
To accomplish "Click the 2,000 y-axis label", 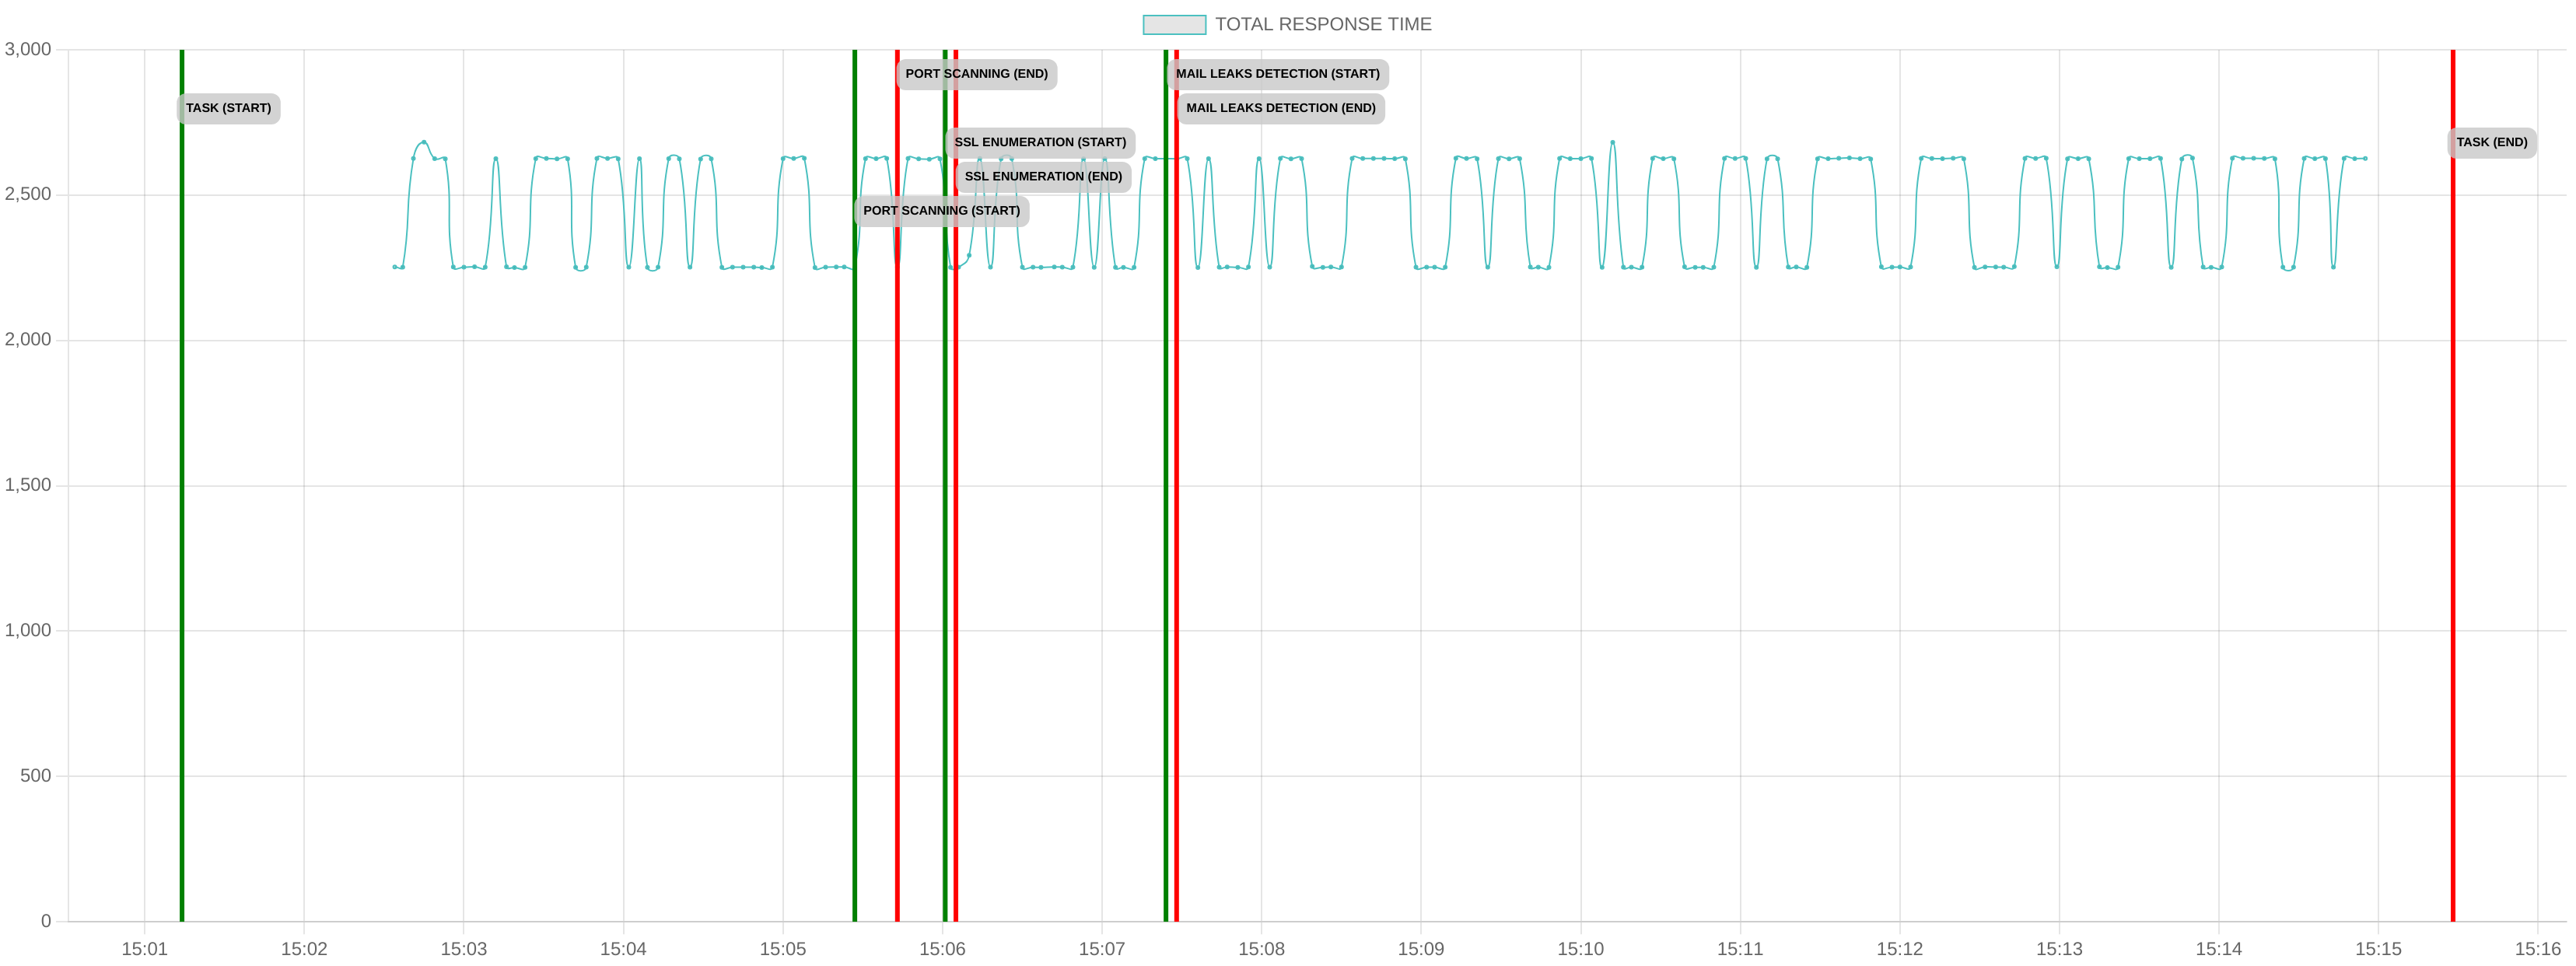I will click(28, 340).
